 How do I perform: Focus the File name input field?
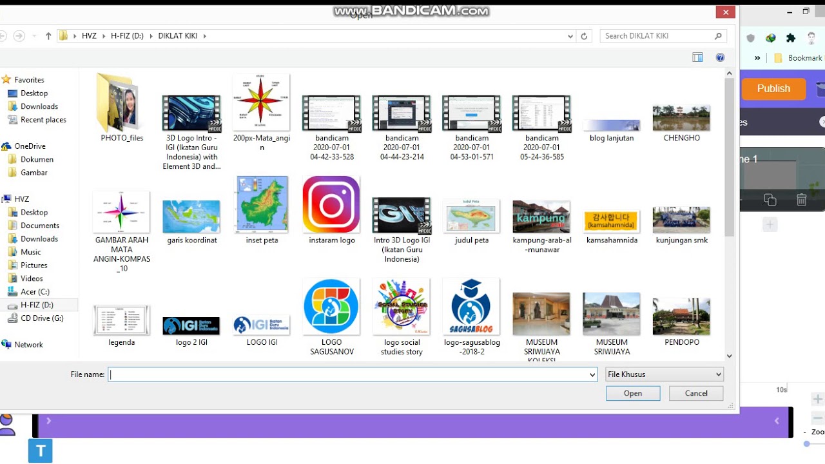[348, 374]
